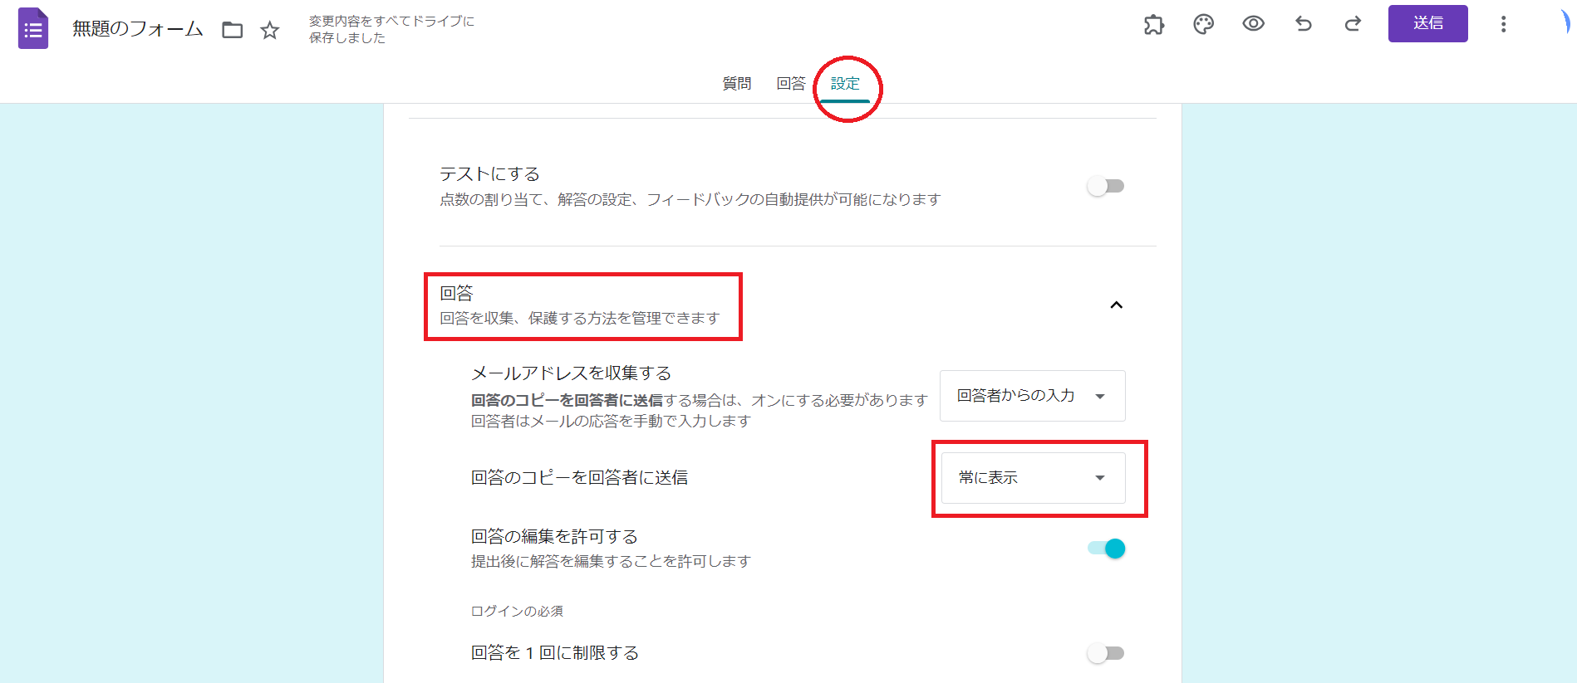Collapse the 回答 section chevron
The height and width of the screenshot is (683, 1577).
(x=1116, y=305)
